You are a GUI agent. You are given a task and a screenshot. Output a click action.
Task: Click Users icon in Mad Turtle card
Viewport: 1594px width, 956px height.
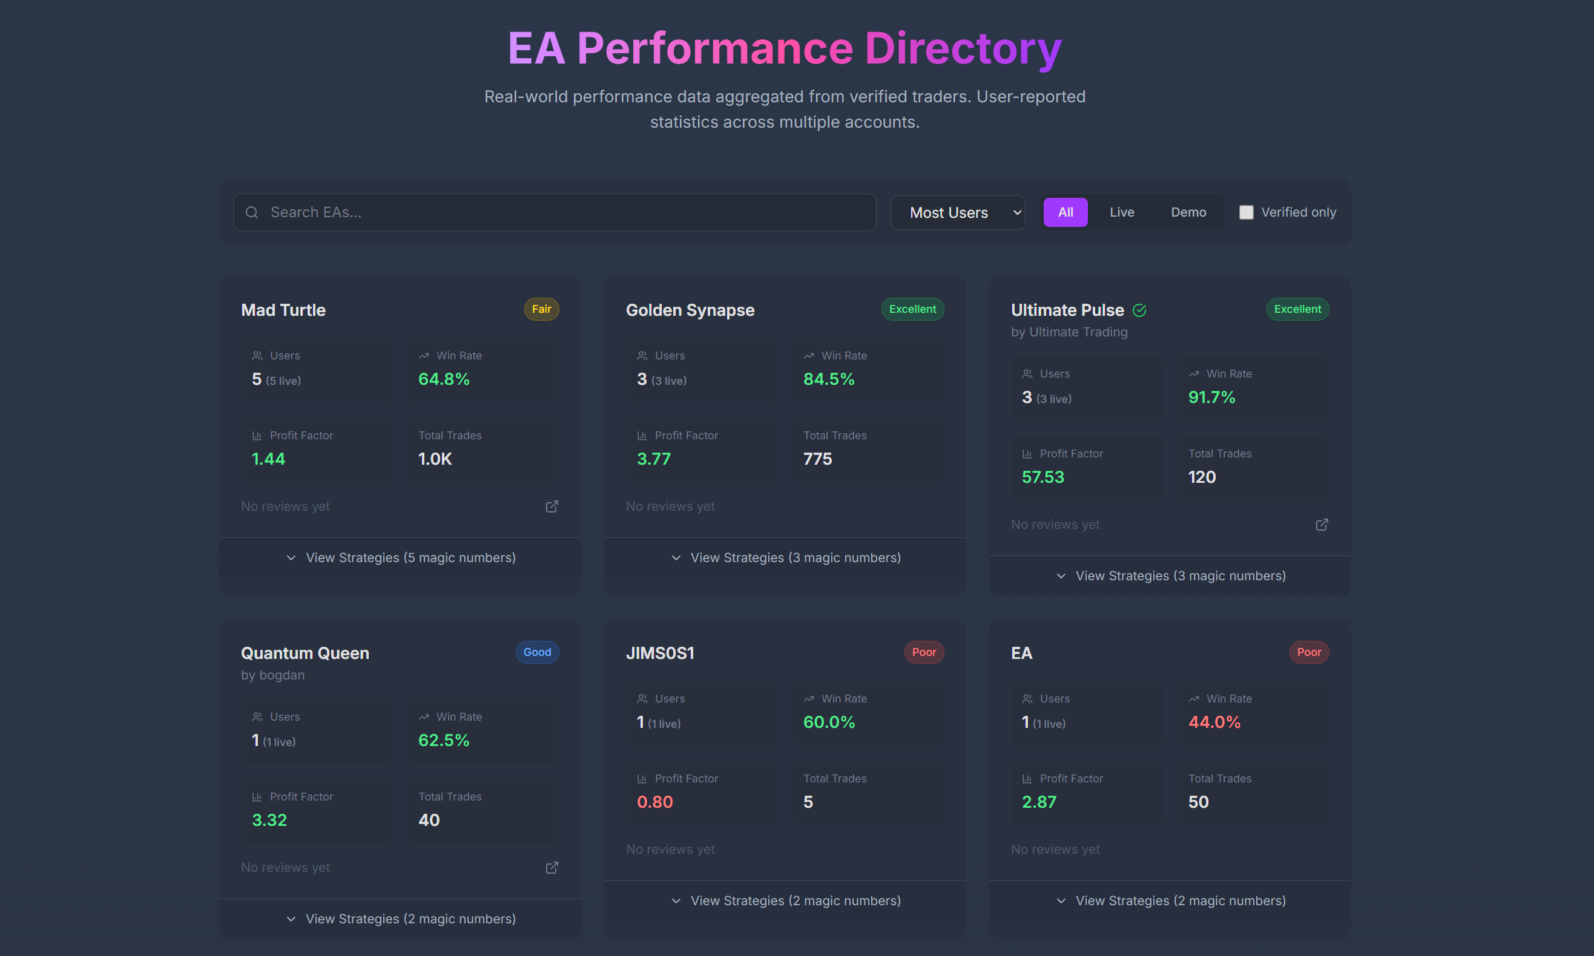pos(257,356)
